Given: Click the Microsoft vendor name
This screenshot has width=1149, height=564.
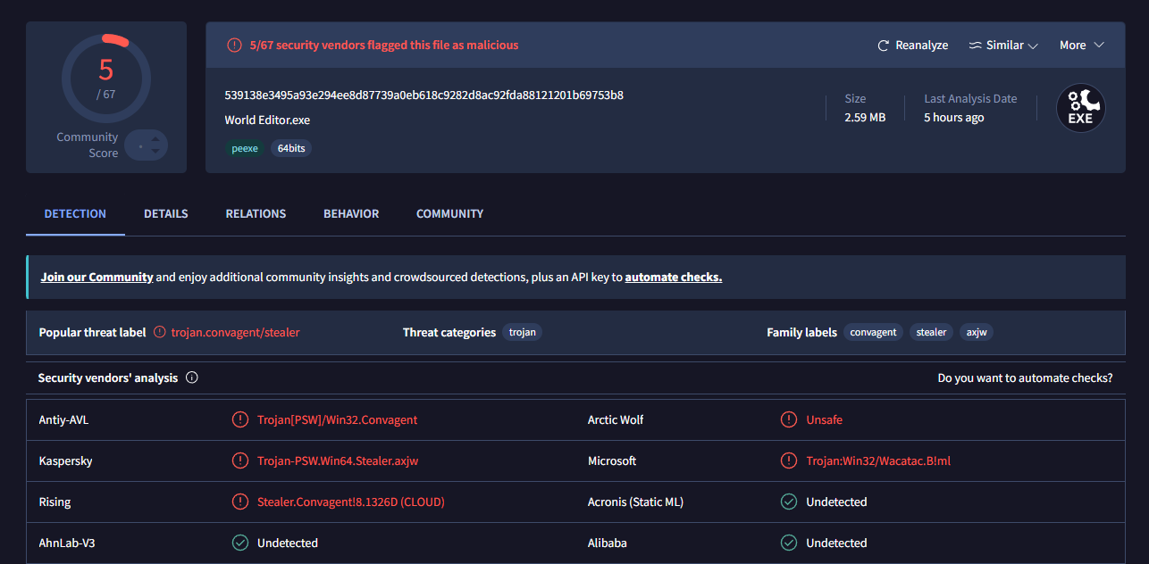Looking at the screenshot, I should click(612, 460).
